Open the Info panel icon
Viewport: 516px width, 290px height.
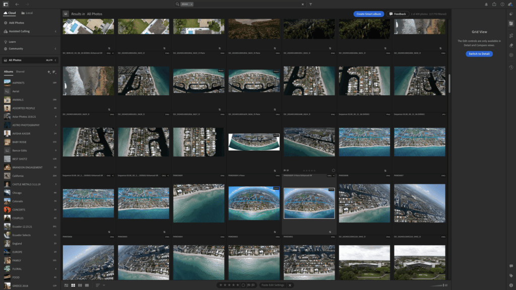pyautogui.click(x=511, y=285)
